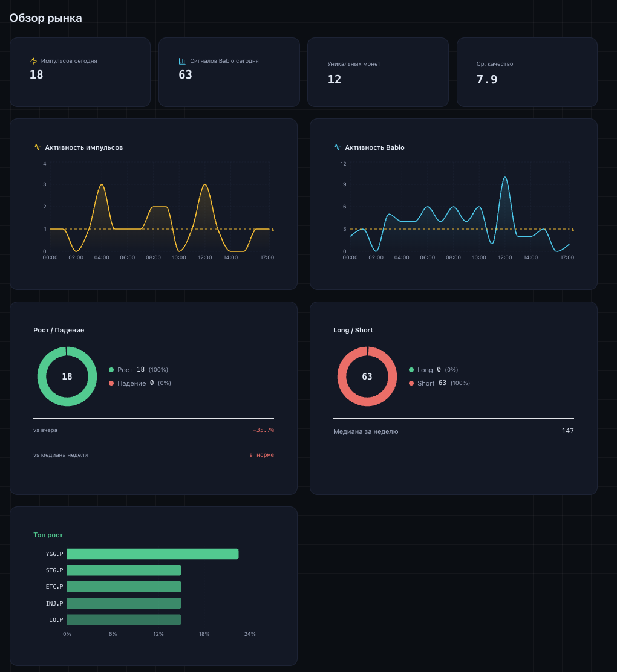The width and height of the screenshot is (617, 672).
Task: Click the IO.P ticker label
Action: click(56, 619)
